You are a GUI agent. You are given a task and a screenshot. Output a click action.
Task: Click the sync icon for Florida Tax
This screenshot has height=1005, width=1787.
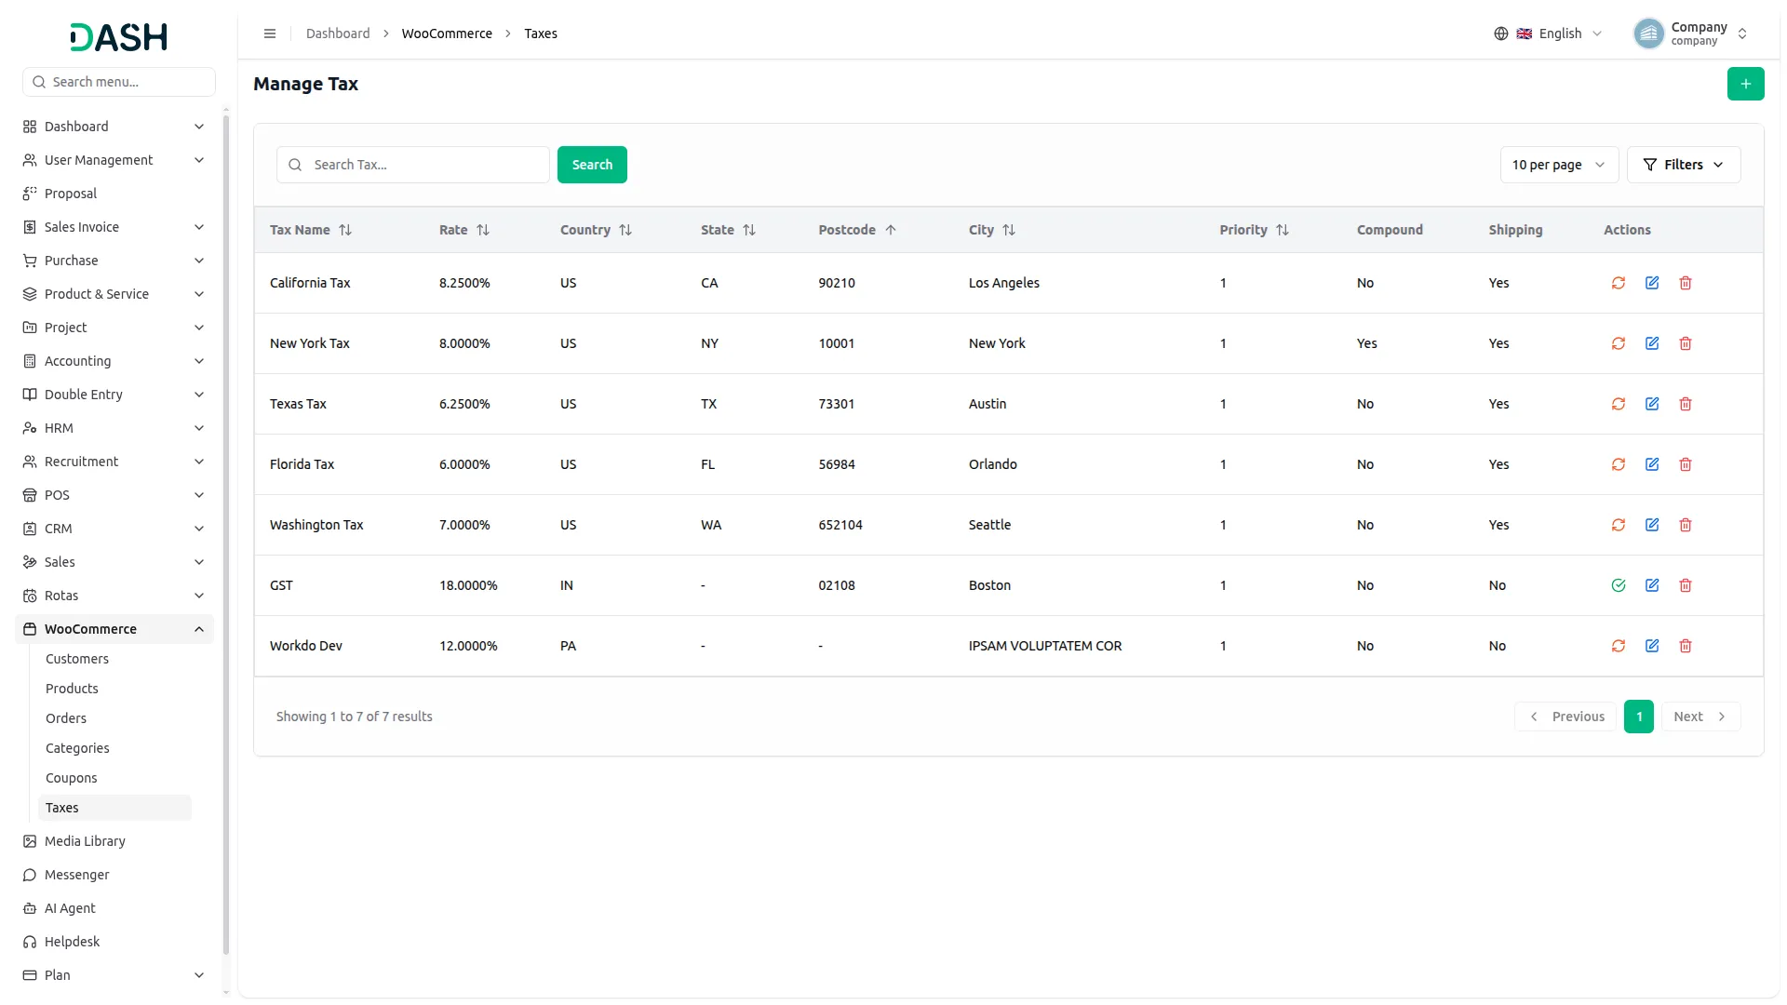click(1619, 464)
